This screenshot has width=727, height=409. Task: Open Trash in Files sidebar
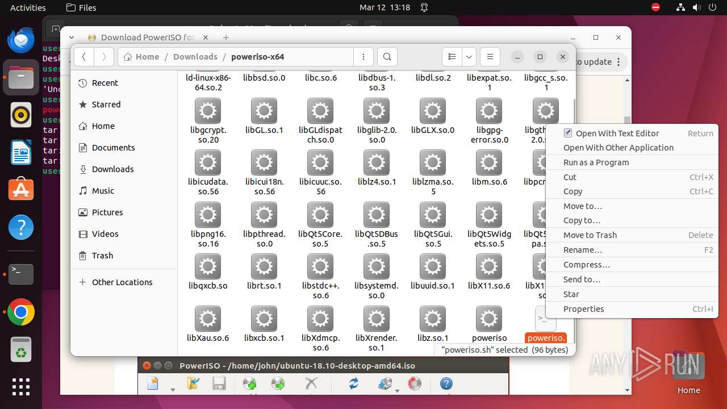[124, 256]
